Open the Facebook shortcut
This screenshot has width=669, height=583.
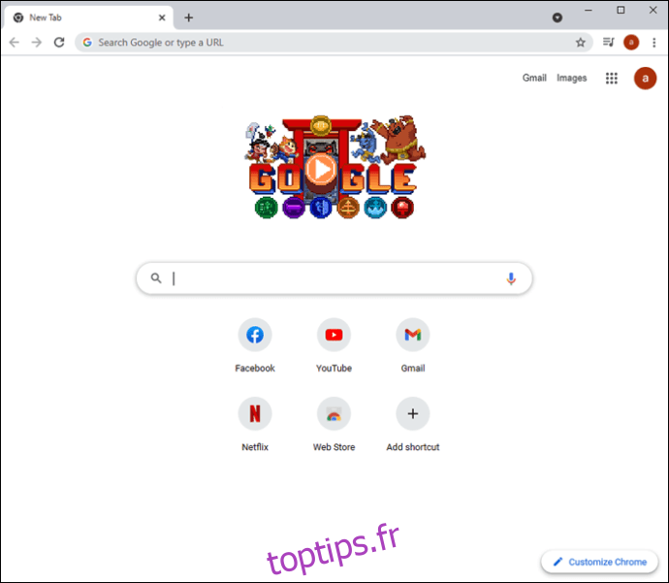255,345
